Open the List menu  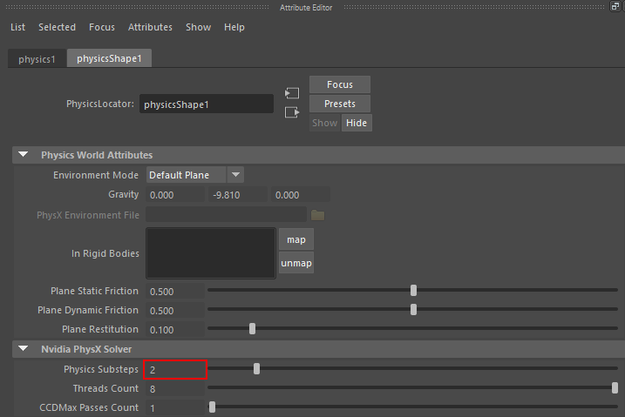(x=17, y=27)
